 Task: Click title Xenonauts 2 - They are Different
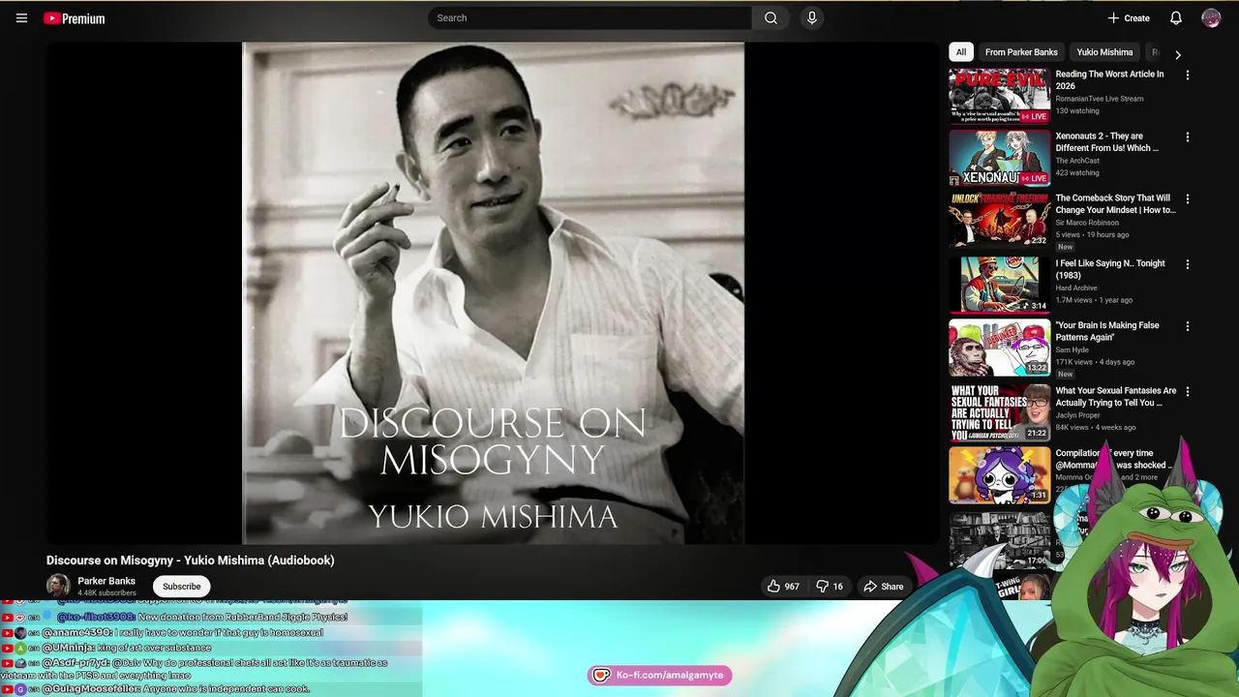1106,142
